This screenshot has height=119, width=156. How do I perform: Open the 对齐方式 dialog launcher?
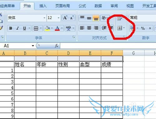click(x=124, y=37)
